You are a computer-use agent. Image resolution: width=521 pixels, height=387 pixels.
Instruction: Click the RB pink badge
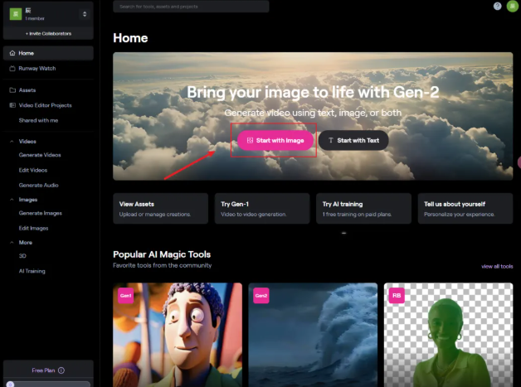point(397,295)
